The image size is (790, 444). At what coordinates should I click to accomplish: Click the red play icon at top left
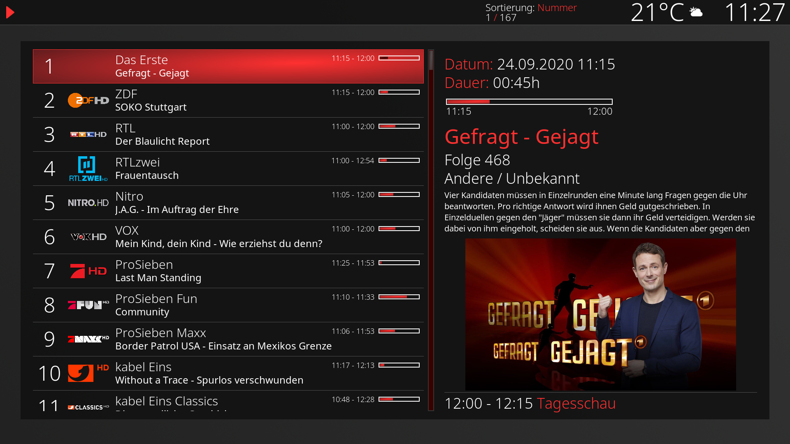[10, 12]
